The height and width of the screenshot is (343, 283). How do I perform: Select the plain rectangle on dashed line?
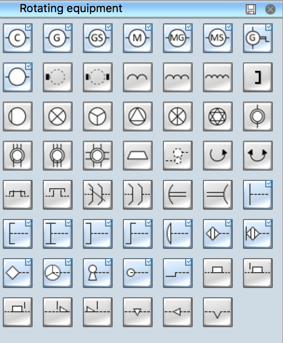pyautogui.click(x=218, y=273)
